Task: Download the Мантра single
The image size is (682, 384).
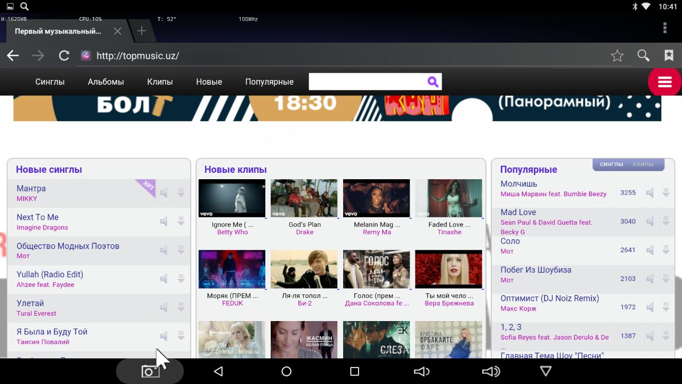Action: 181,193
